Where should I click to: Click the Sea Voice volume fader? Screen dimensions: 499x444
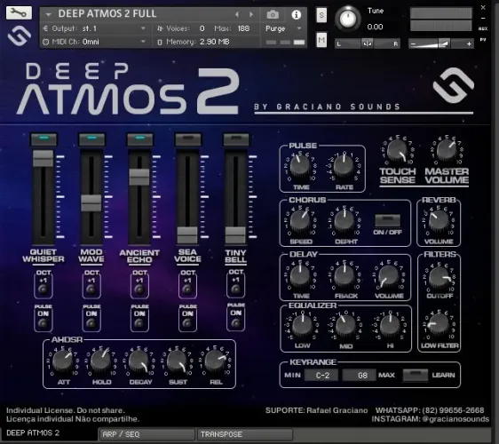(187, 235)
